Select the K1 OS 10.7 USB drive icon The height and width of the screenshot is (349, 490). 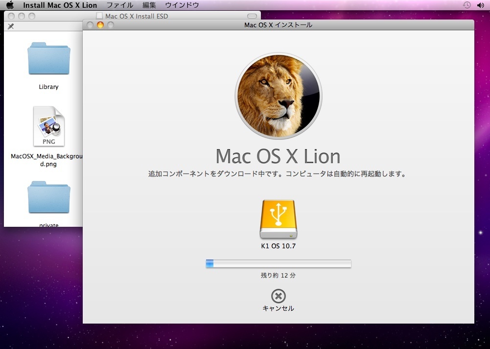pyautogui.click(x=278, y=219)
